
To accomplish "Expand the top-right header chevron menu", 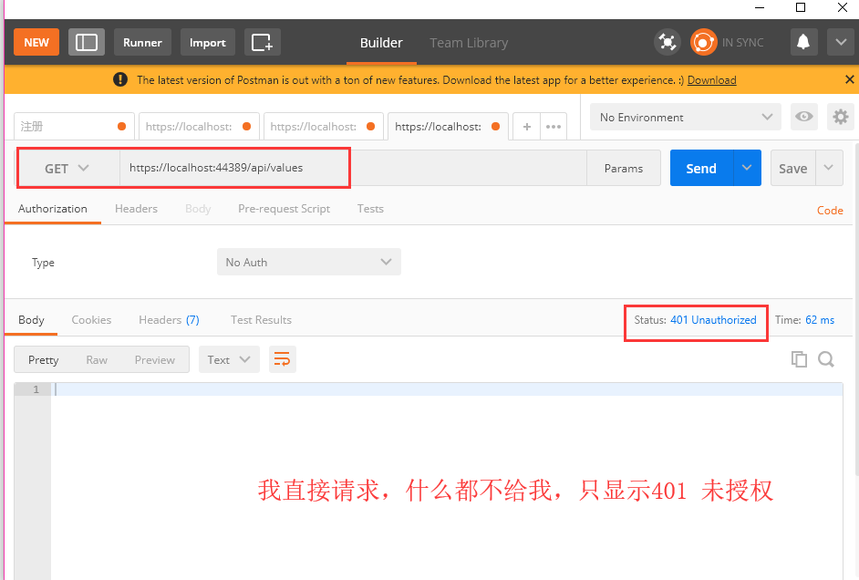I will click(841, 42).
